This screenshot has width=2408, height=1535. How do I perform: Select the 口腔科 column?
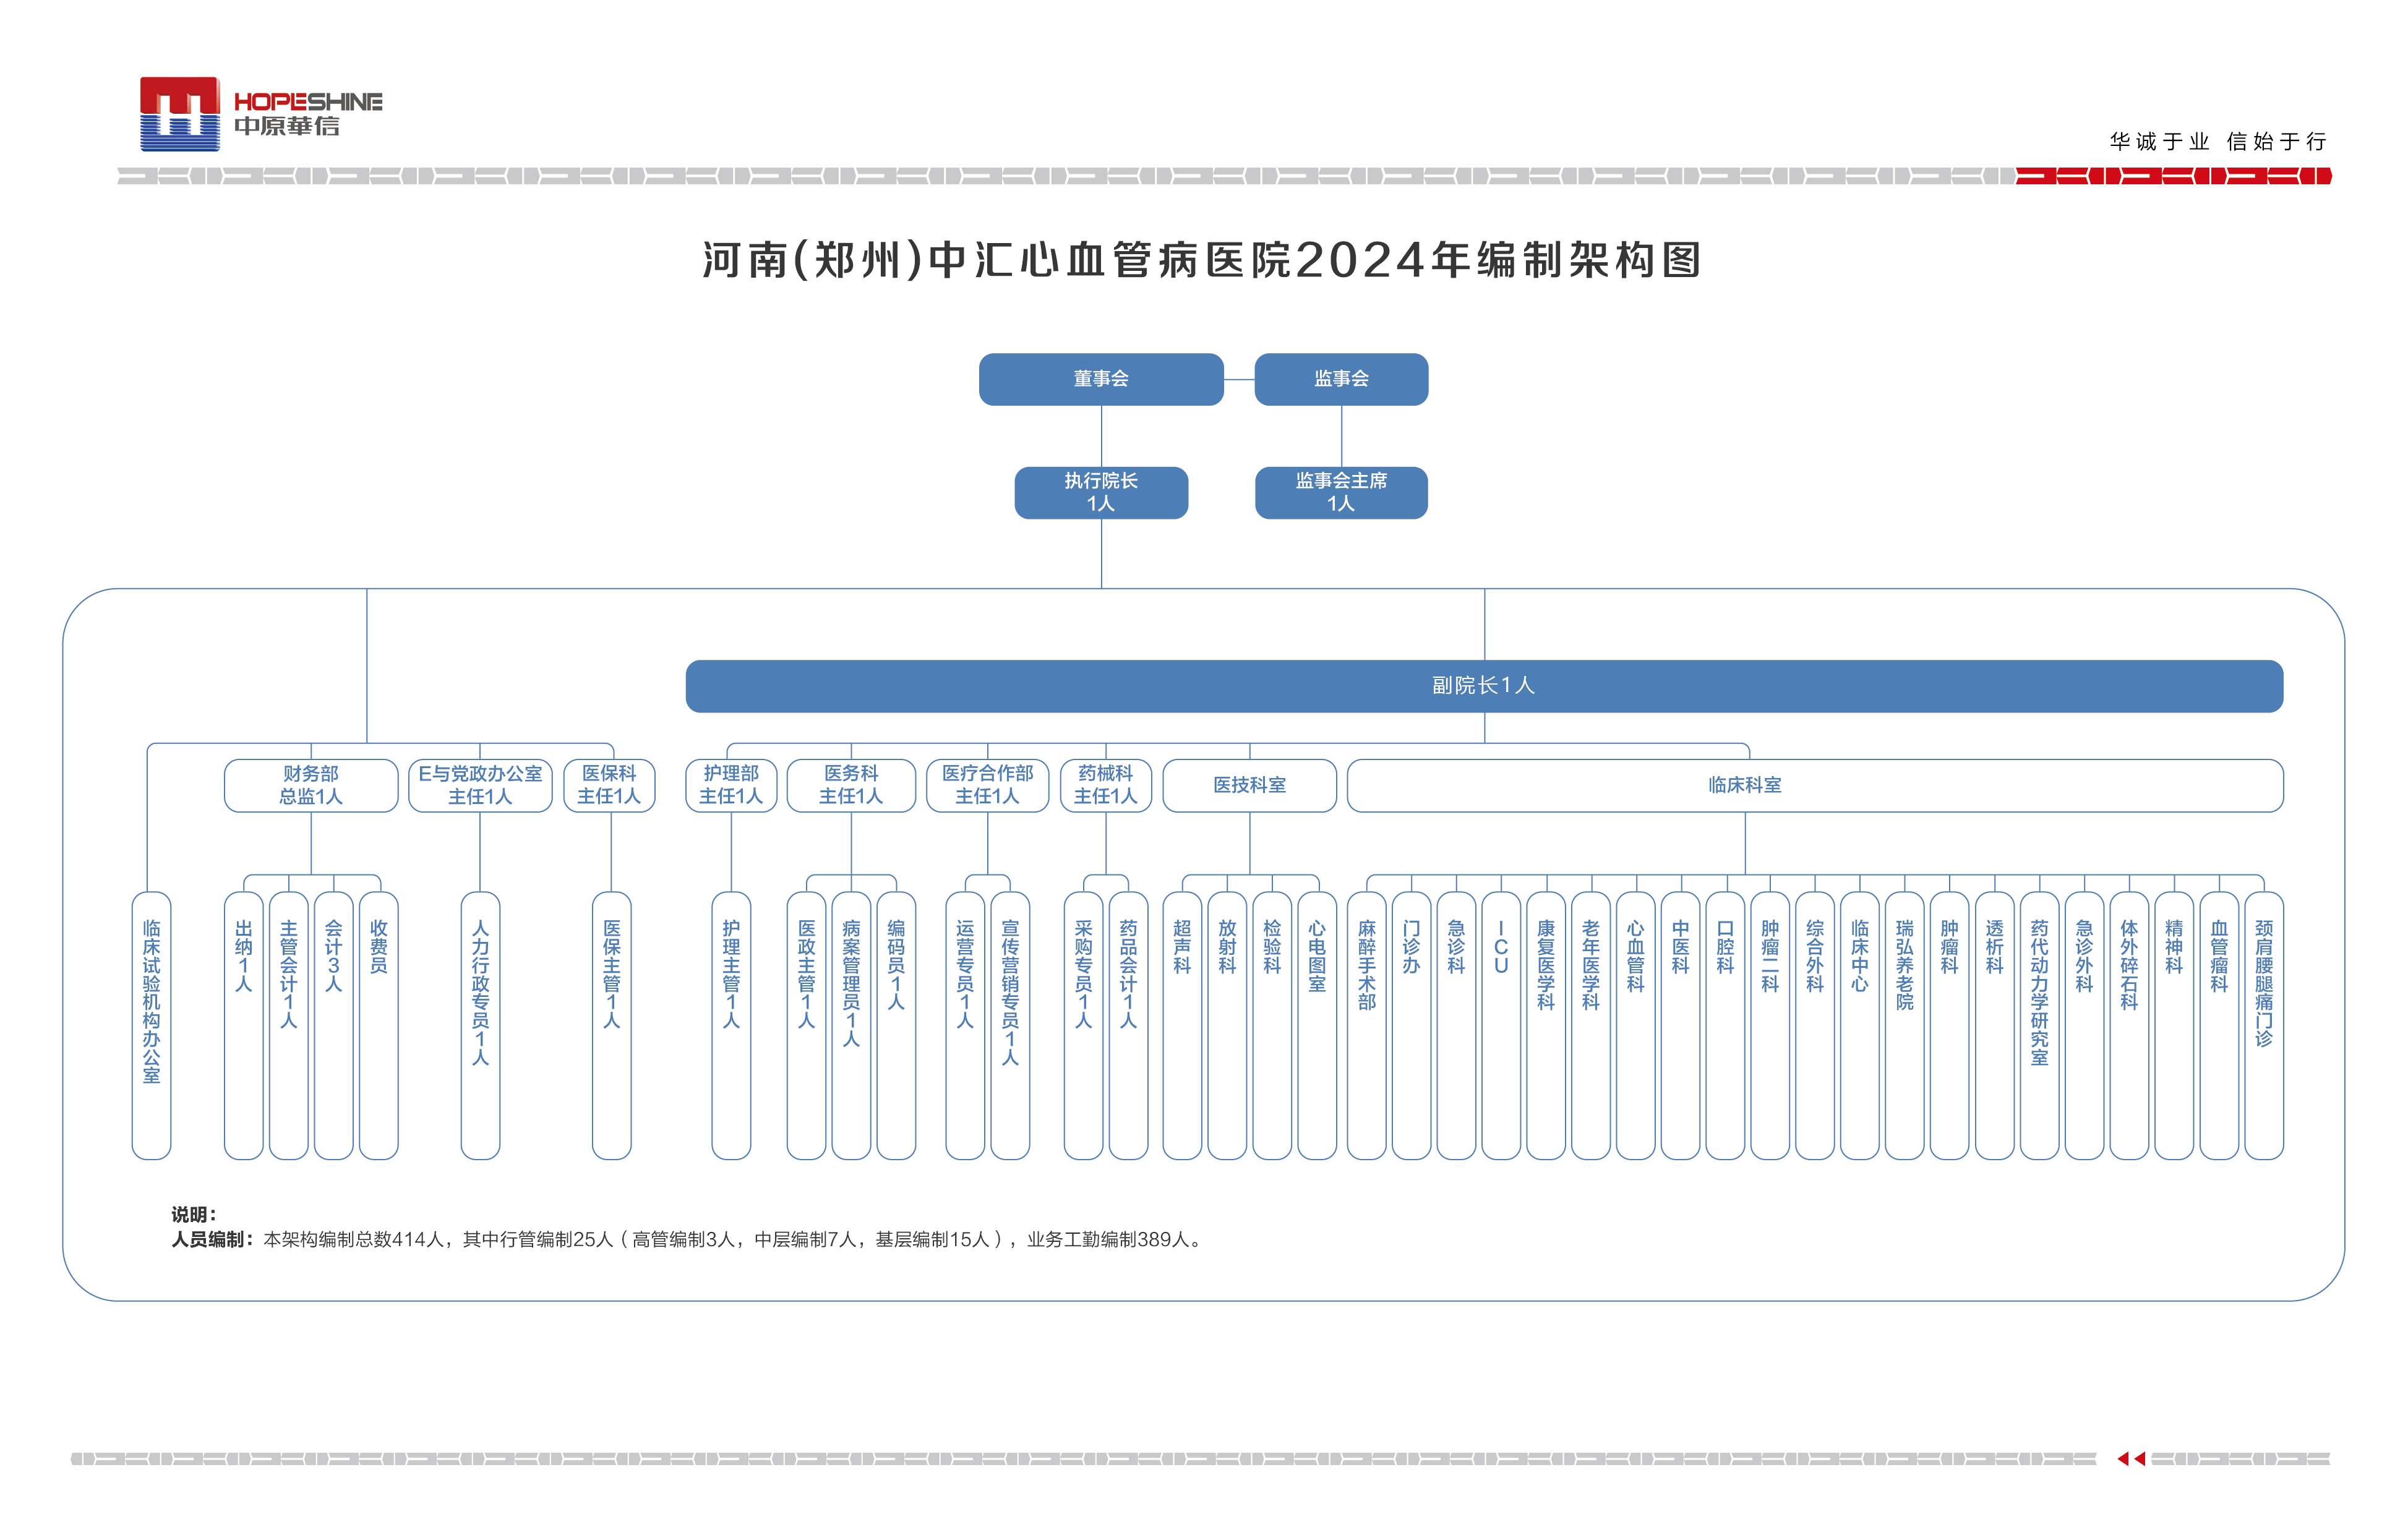(x=1725, y=1026)
